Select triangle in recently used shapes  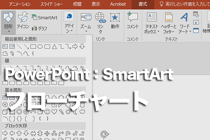54,47
